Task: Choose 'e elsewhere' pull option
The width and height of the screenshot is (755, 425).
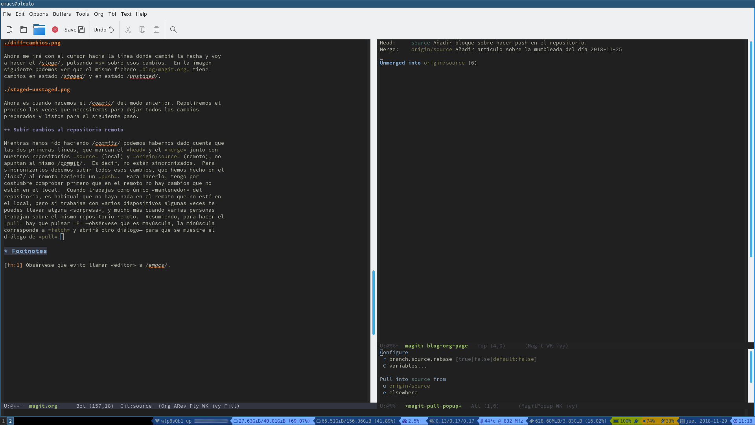Action: (400, 393)
